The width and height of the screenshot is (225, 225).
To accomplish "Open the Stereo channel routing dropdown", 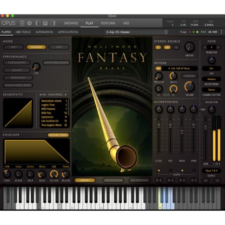I will pyautogui.click(x=212, y=90).
